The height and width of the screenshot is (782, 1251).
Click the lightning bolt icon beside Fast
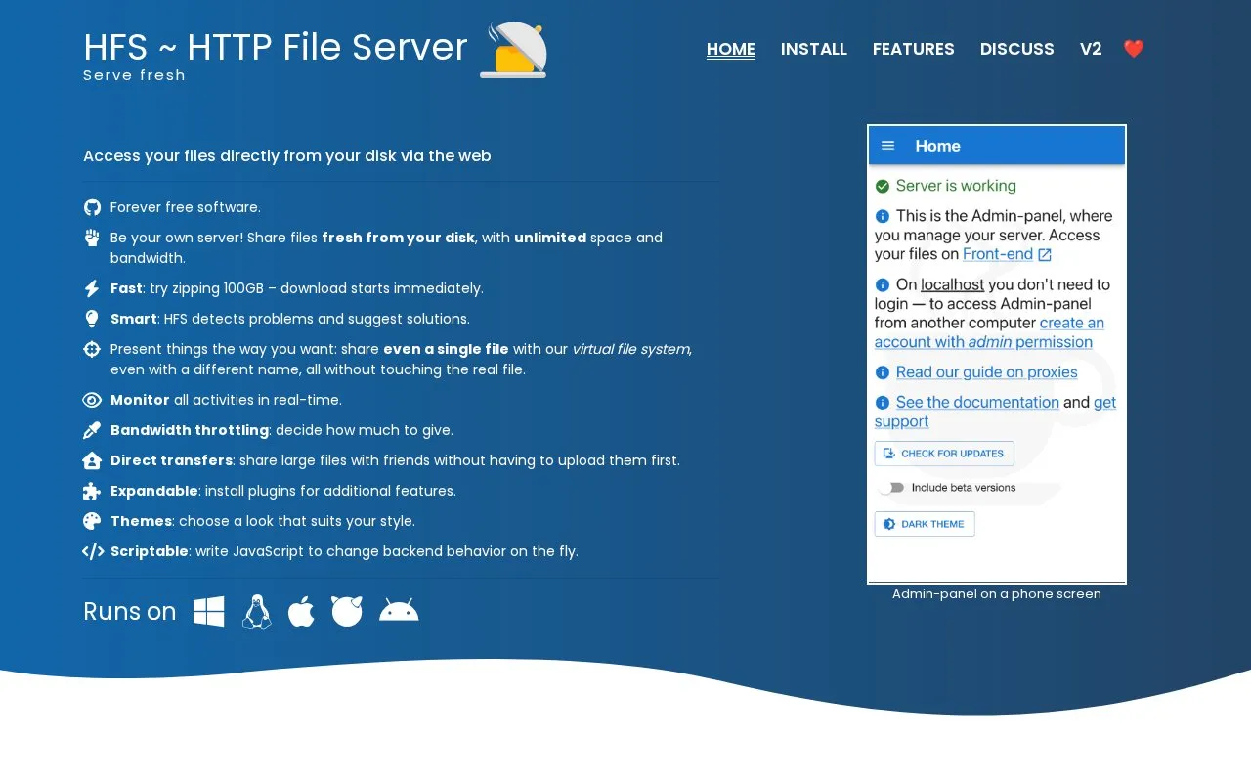tap(92, 288)
